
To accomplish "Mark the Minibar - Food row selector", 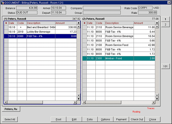I will [x=84, y=58].
